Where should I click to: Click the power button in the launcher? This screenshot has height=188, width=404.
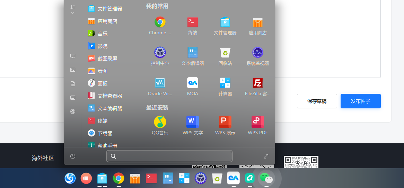pos(73,156)
